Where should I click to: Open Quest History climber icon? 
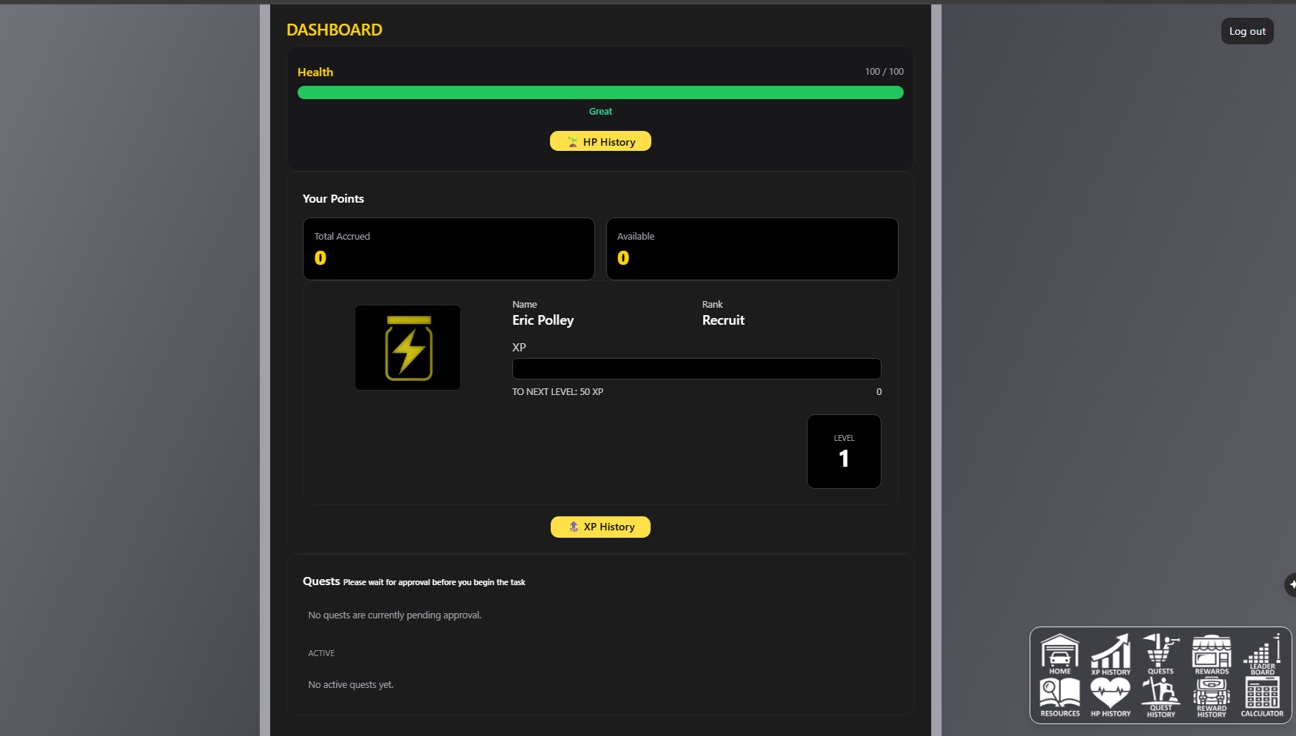pyautogui.click(x=1161, y=697)
